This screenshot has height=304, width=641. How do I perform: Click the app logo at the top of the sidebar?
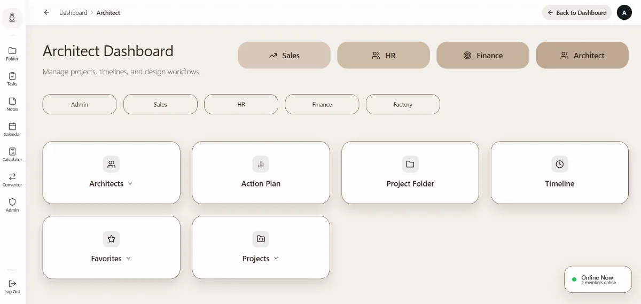tap(12, 18)
